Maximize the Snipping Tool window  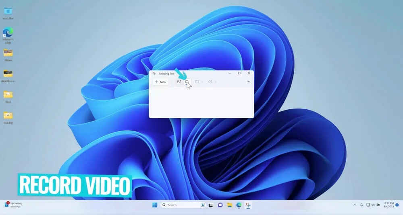click(x=239, y=73)
